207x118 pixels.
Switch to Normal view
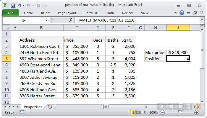point(133,112)
